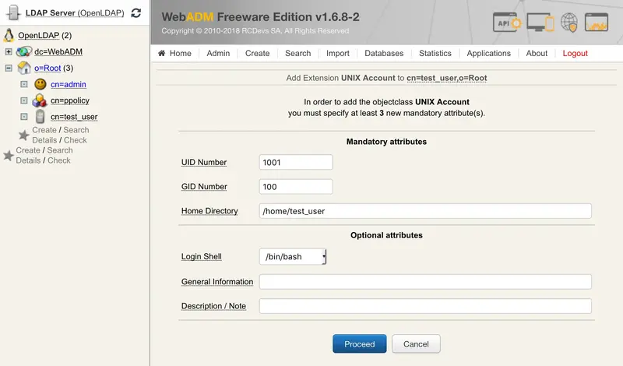Viewport: 623px width, 366px height.
Task: Click the Logout link
Action: click(575, 54)
